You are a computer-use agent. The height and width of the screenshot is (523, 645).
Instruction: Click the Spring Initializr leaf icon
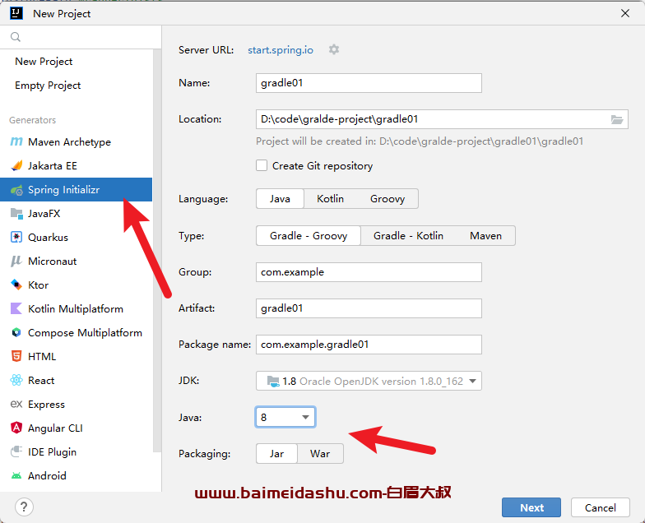(x=16, y=190)
